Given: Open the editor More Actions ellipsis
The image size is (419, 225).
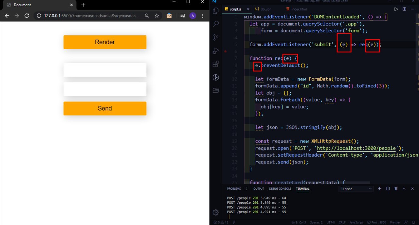Looking at the screenshot, I should click(412, 9).
